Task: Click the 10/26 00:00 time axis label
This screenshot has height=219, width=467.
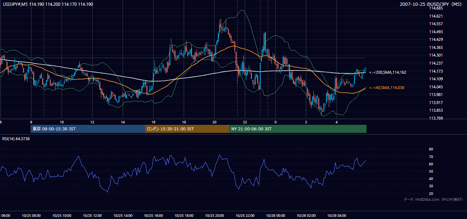Action: (276, 216)
